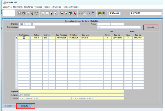
Task: Click the grid scrollbar down arrow
Action: (16, 88)
